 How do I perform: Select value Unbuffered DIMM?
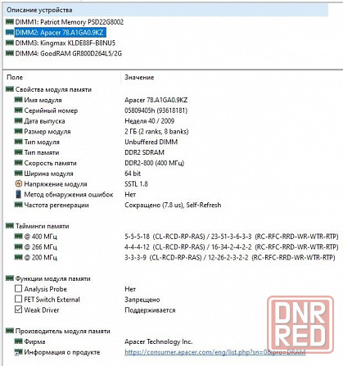[x=151, y=142]
